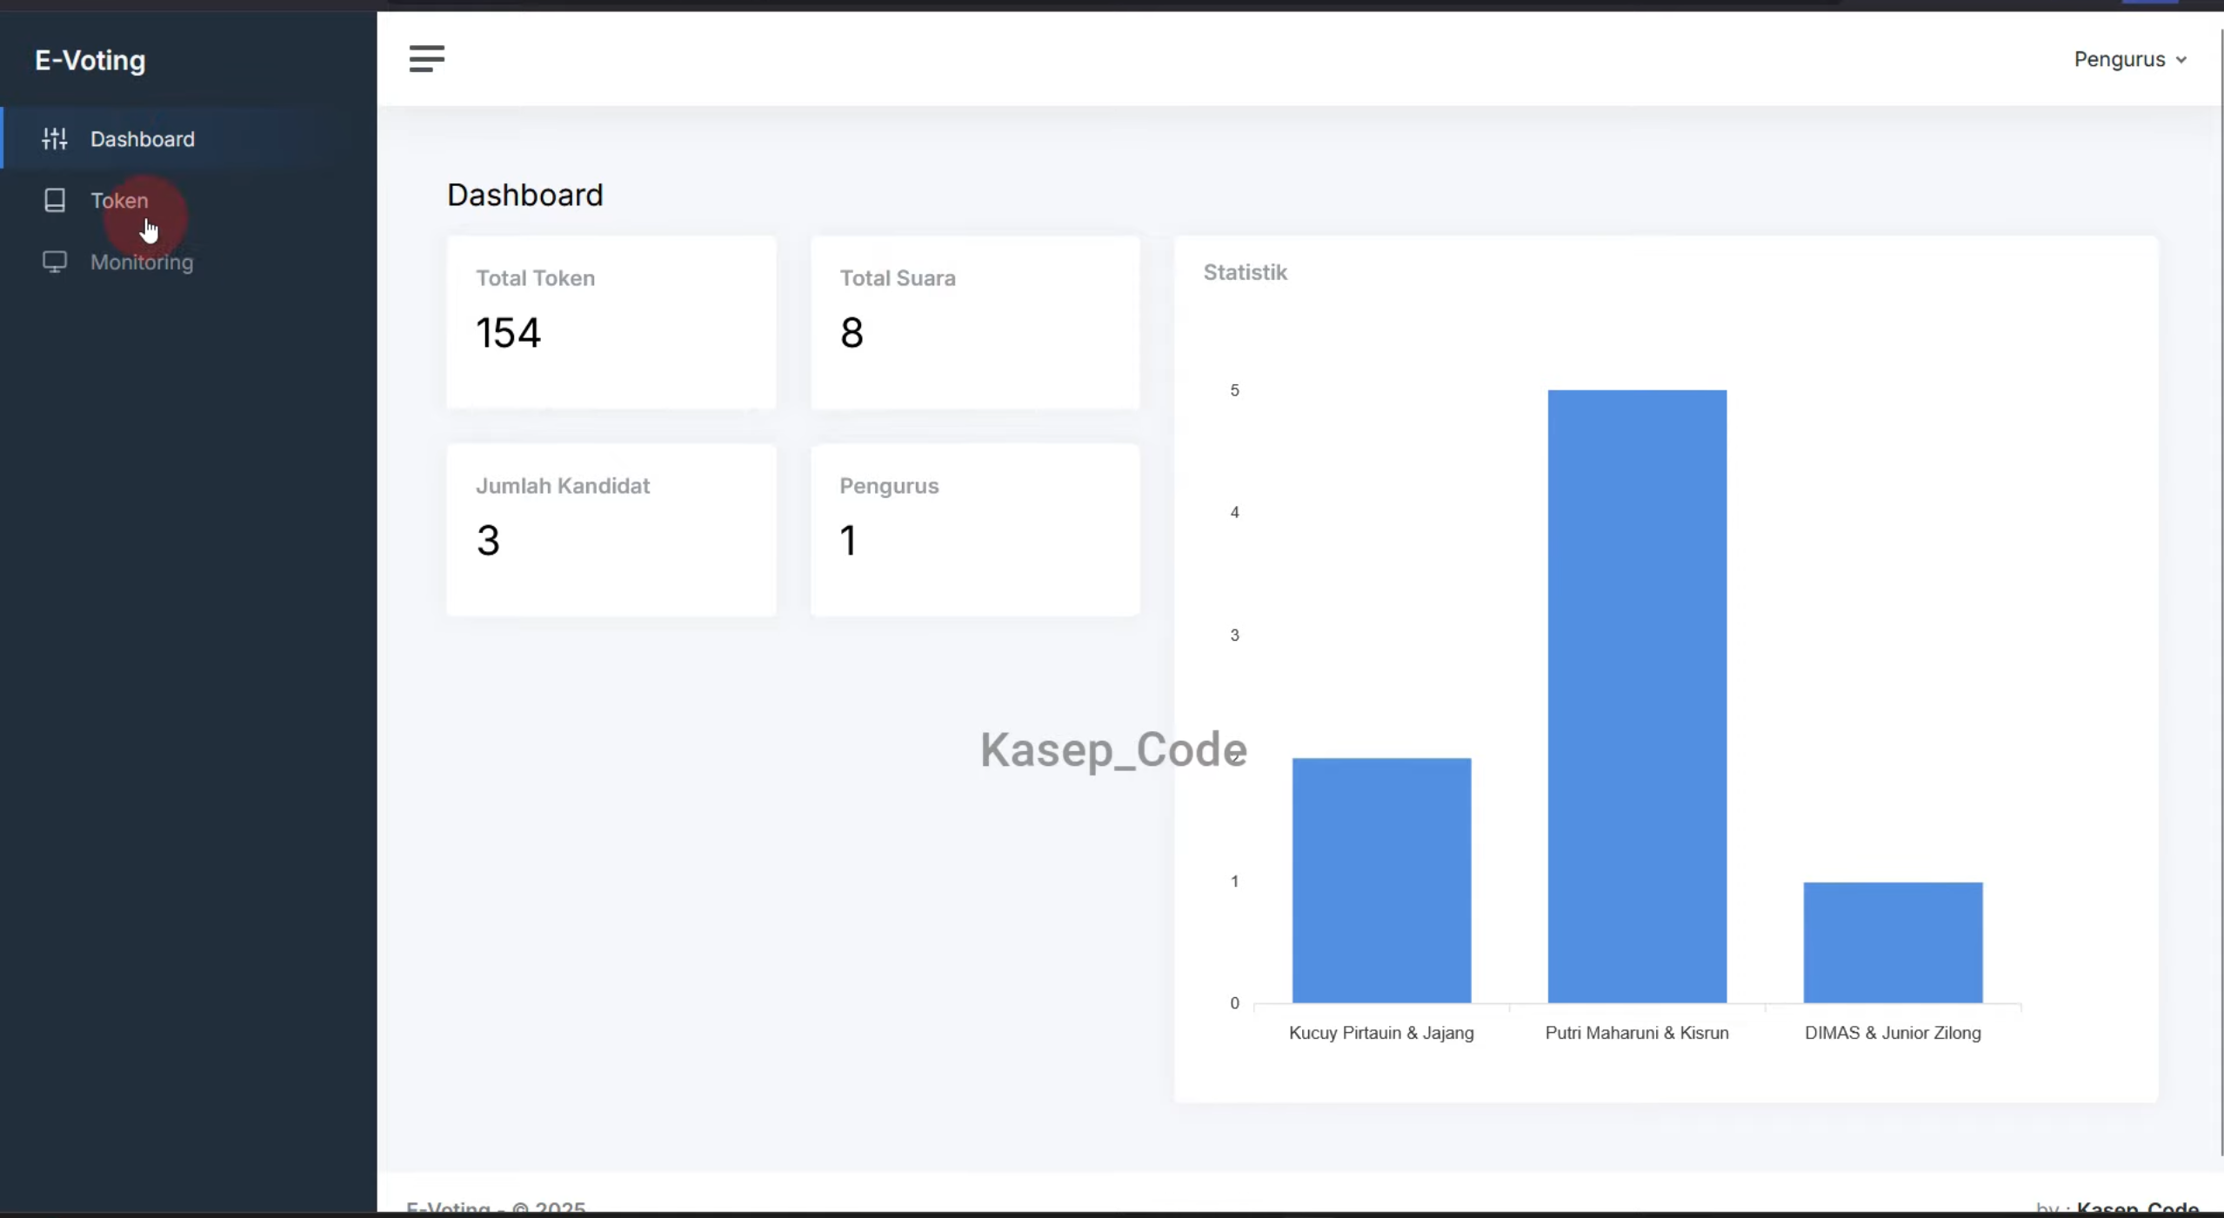Click the DIMAS & Junior Zilong bar
Image resolution: width=2224 pixels, height=1218 pixels.
pos(1893,942)
